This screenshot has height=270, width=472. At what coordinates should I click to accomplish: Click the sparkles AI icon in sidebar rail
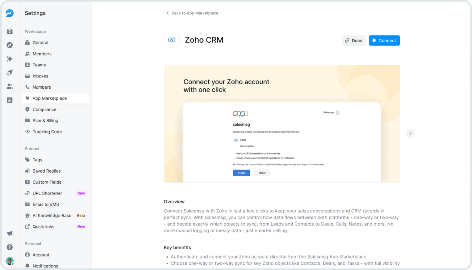tap(10, 59)
